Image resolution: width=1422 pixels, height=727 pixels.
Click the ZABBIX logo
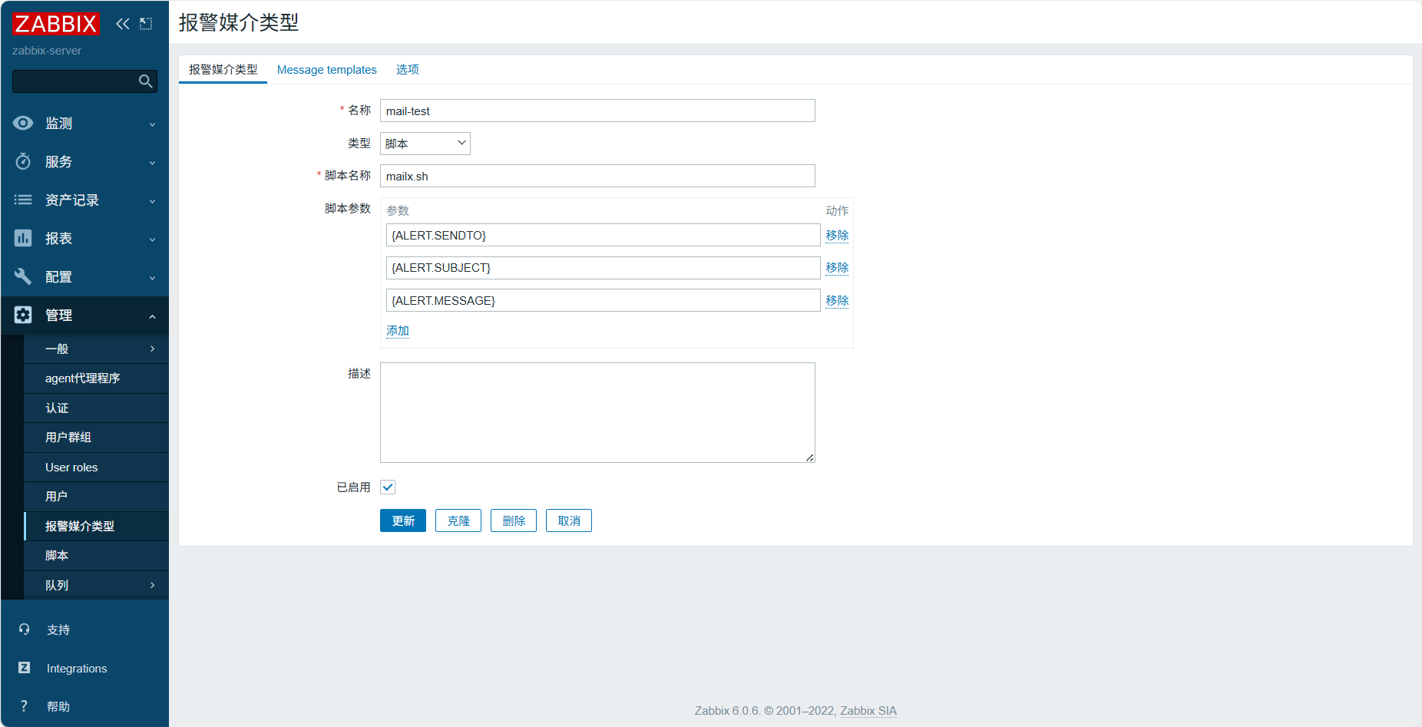pyautogui.click(x=55, y=24)
